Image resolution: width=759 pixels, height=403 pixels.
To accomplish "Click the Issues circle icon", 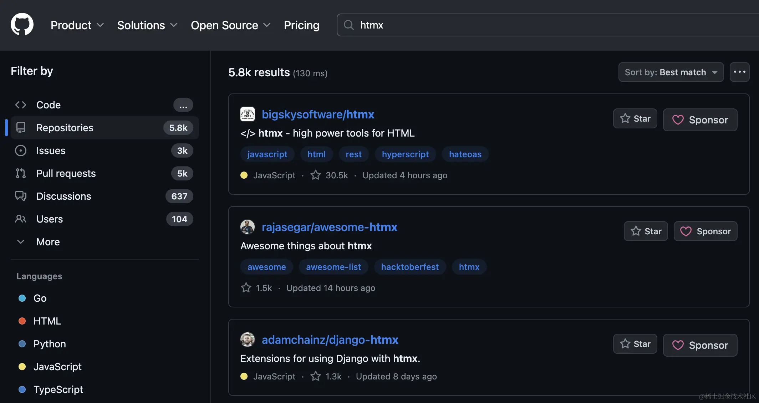I will (x=21, y=151).
